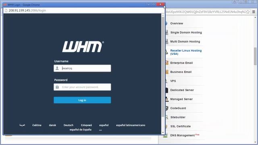Open Overview in background window menu

tap(177, 23)
